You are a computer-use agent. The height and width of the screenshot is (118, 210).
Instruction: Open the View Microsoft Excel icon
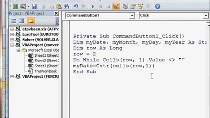pos(15,7)
